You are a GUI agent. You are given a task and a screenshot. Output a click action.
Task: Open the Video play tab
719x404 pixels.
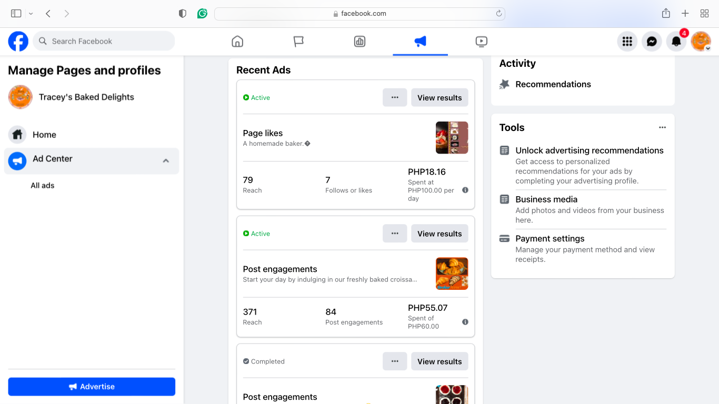click(x=481, y=41)
